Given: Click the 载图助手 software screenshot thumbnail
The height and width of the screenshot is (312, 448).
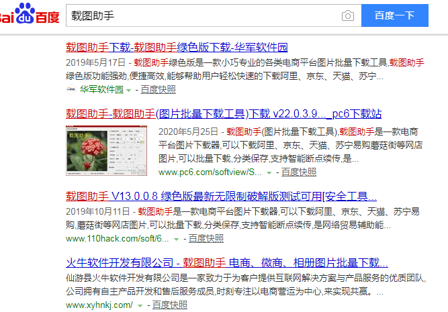Looking at the screenshot, I should [x=106, y=150].
